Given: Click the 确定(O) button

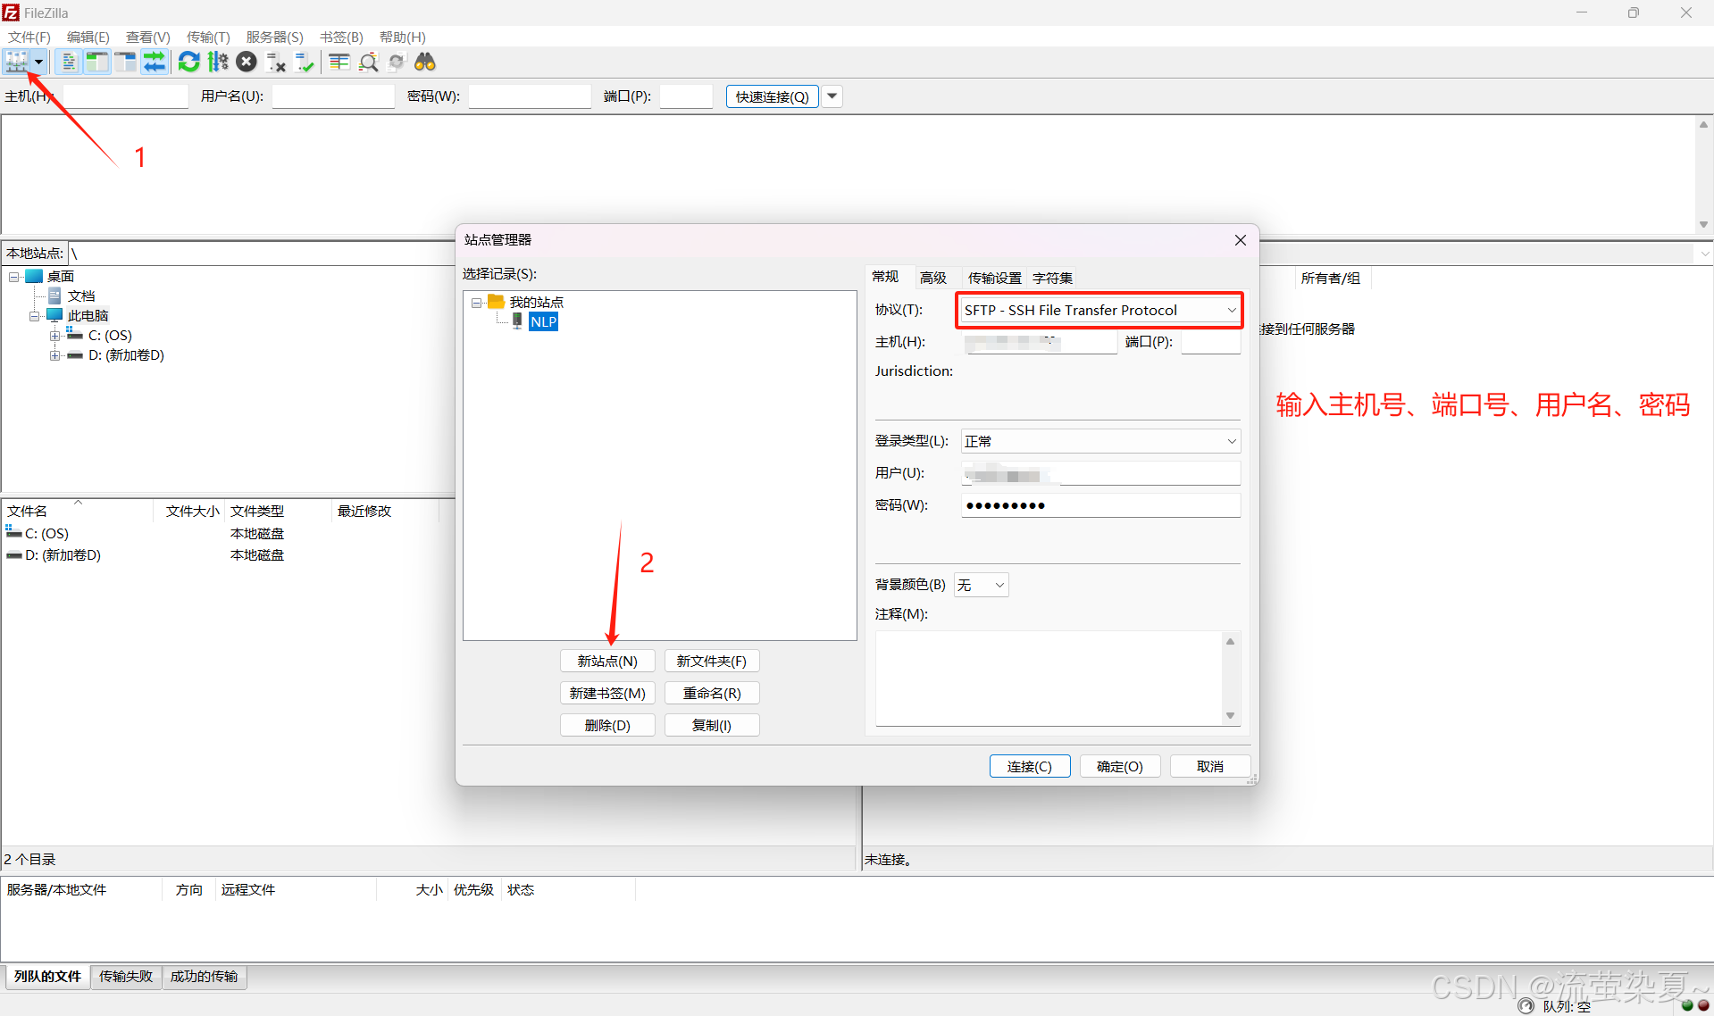Looking at the screenshot, I should [1120, 766].
